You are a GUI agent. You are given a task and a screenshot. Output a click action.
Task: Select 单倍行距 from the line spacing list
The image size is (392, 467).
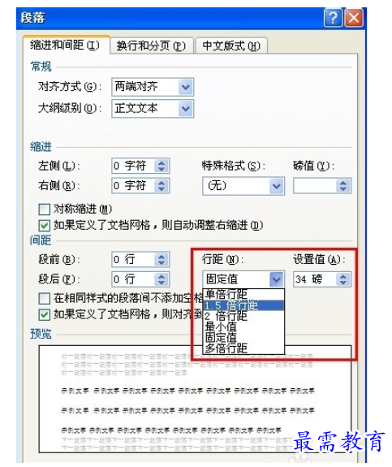tap(243, 295)
